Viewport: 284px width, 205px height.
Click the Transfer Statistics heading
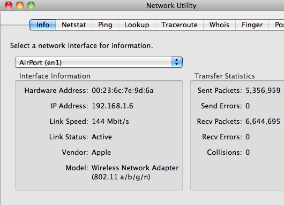pyautogui.click(x=225, y=76)
